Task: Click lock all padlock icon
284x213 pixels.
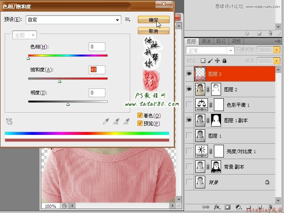Action: 224,61
